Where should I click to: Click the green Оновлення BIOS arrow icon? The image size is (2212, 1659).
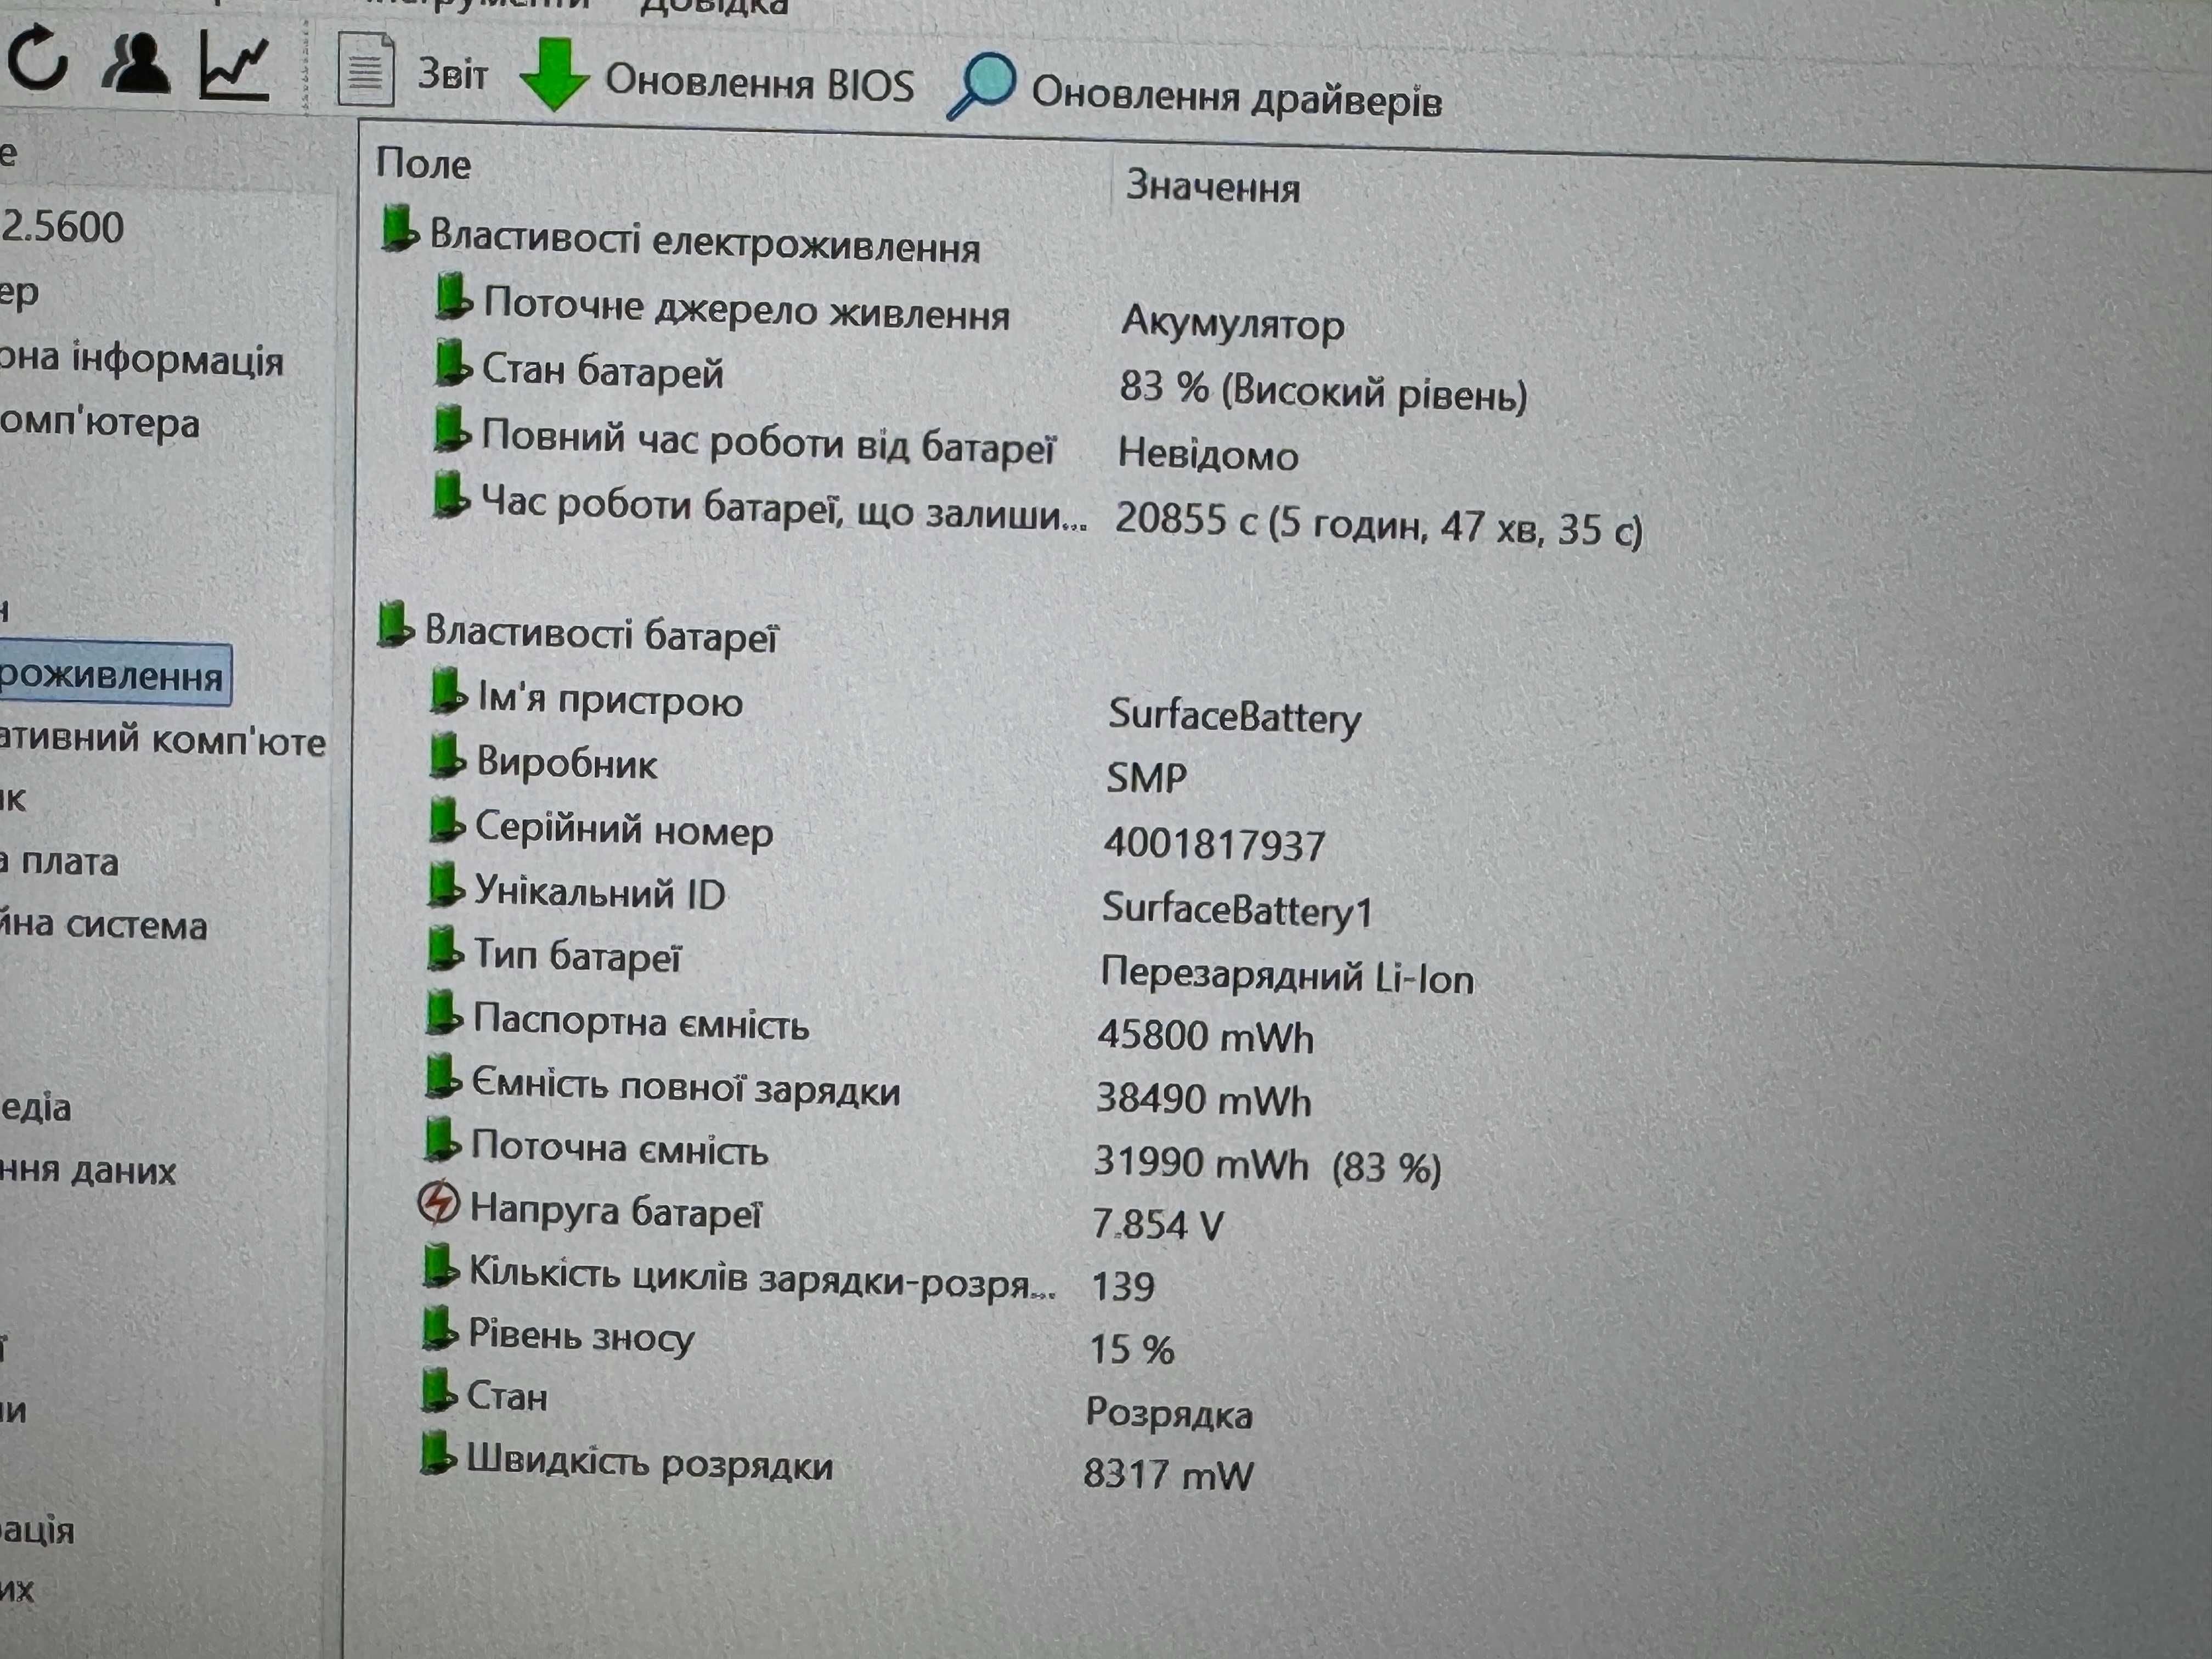pyautogui.click(x=554, y=74)
